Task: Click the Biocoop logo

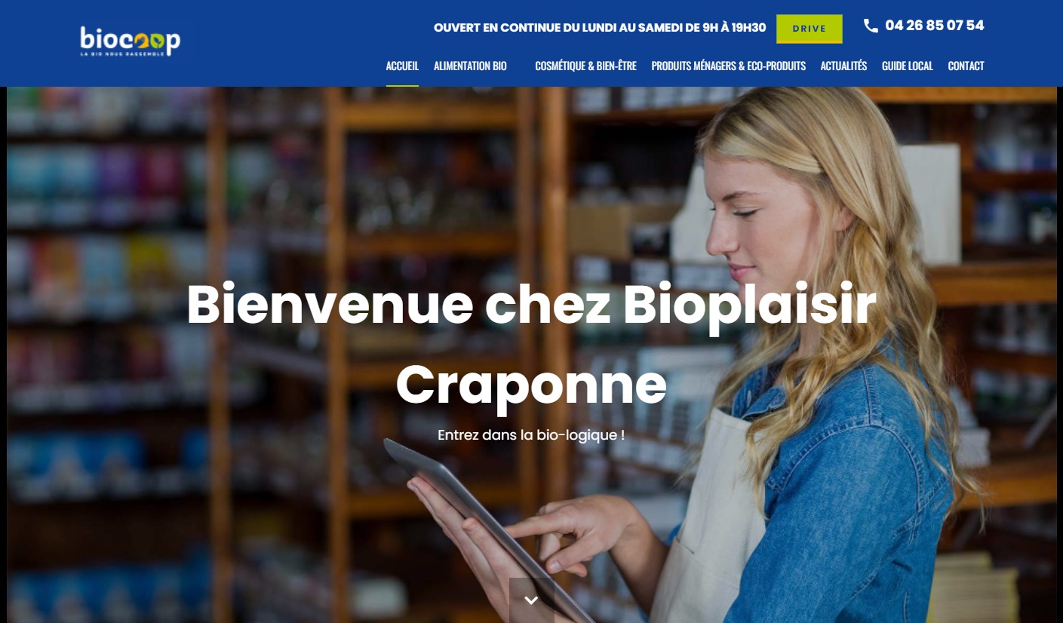Action: point(131,41)
